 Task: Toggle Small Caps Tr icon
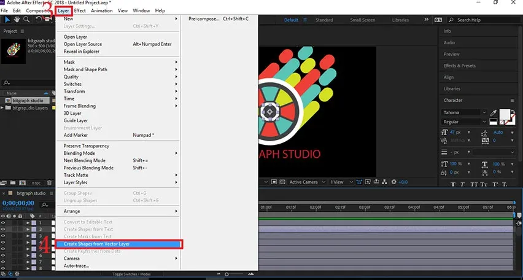point(485,185)
